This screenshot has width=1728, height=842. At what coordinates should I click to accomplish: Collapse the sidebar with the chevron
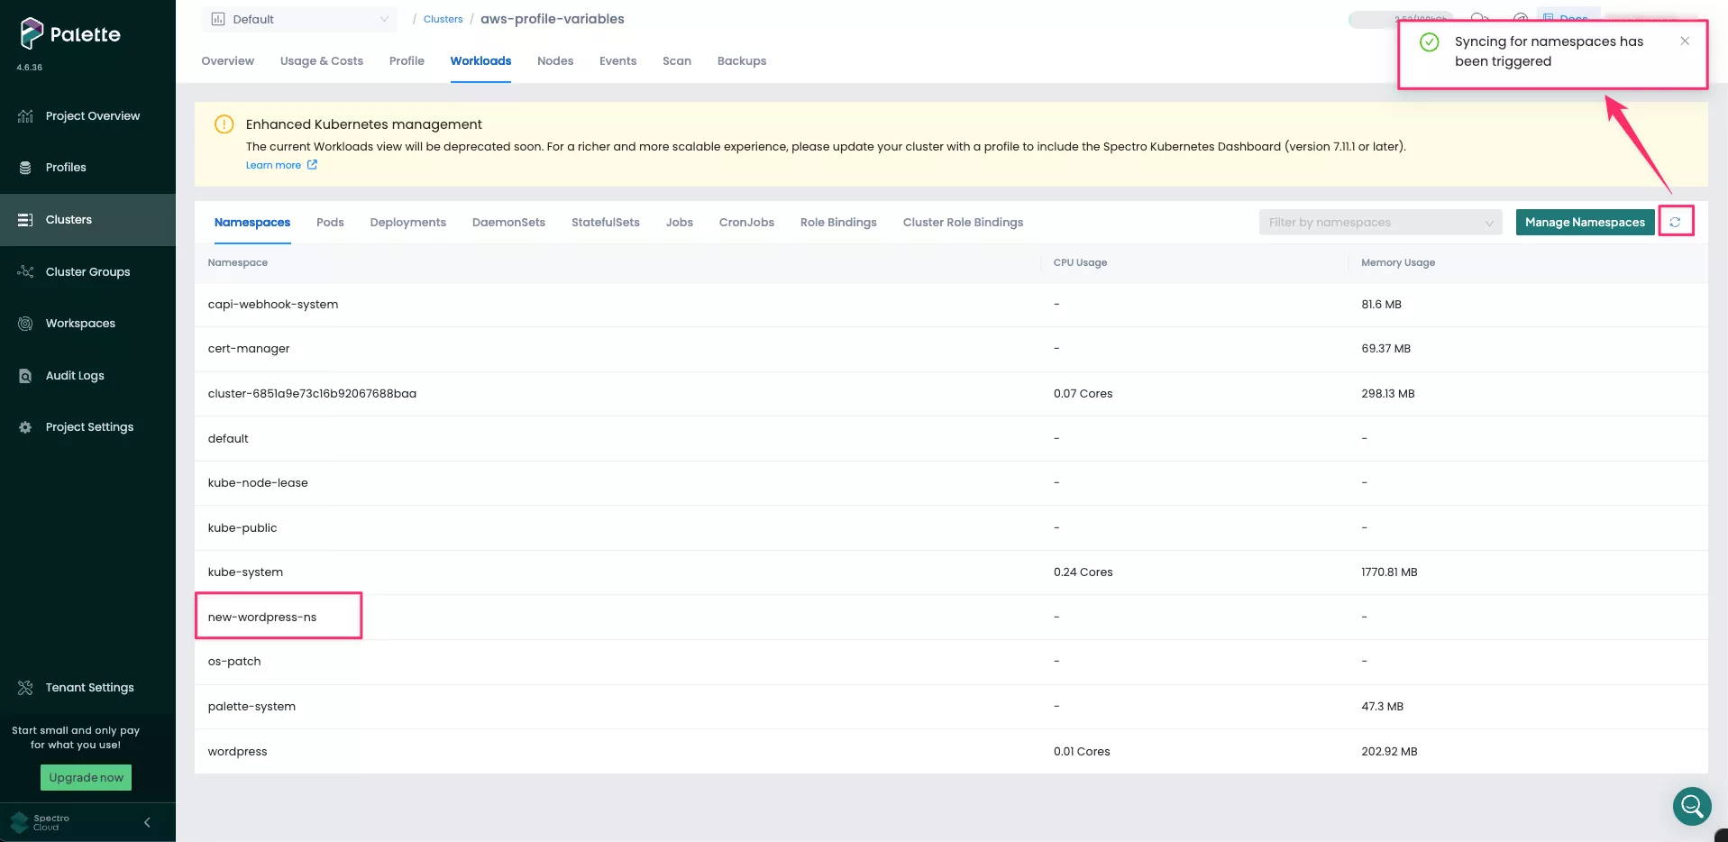pyautogui.click(x=146, y=821)
